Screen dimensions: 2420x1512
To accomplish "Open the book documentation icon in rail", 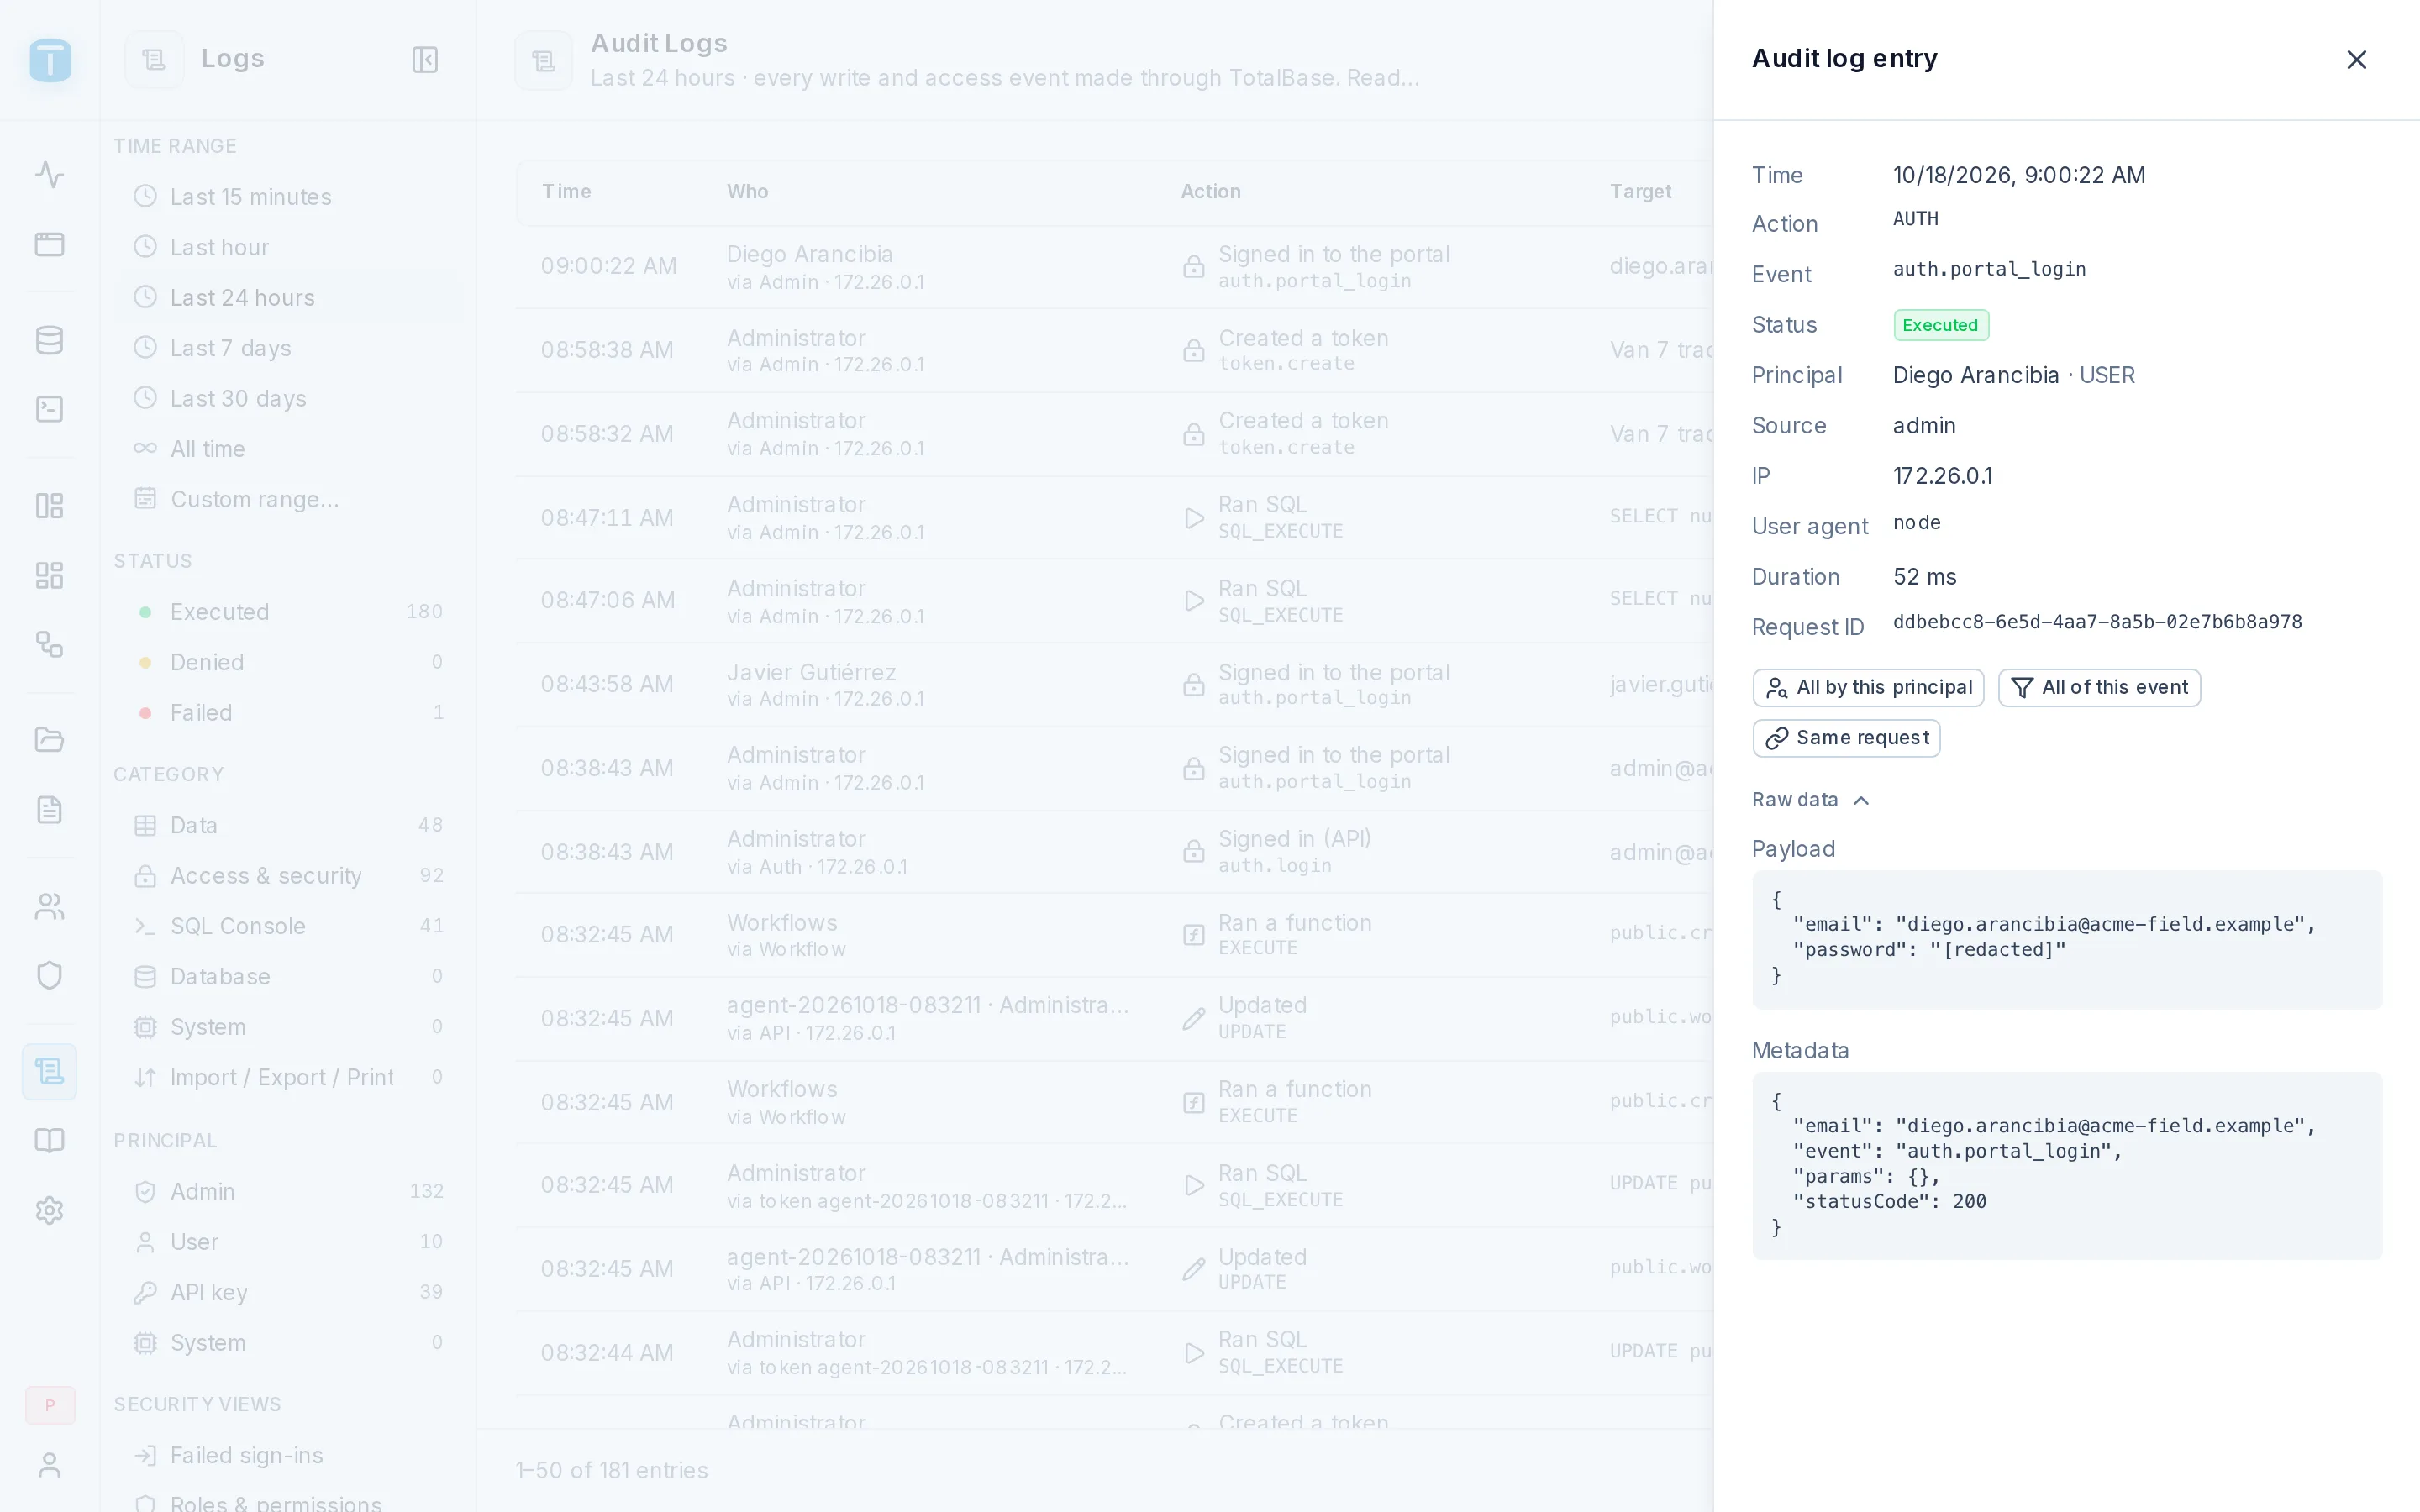I will point(50,1141).
